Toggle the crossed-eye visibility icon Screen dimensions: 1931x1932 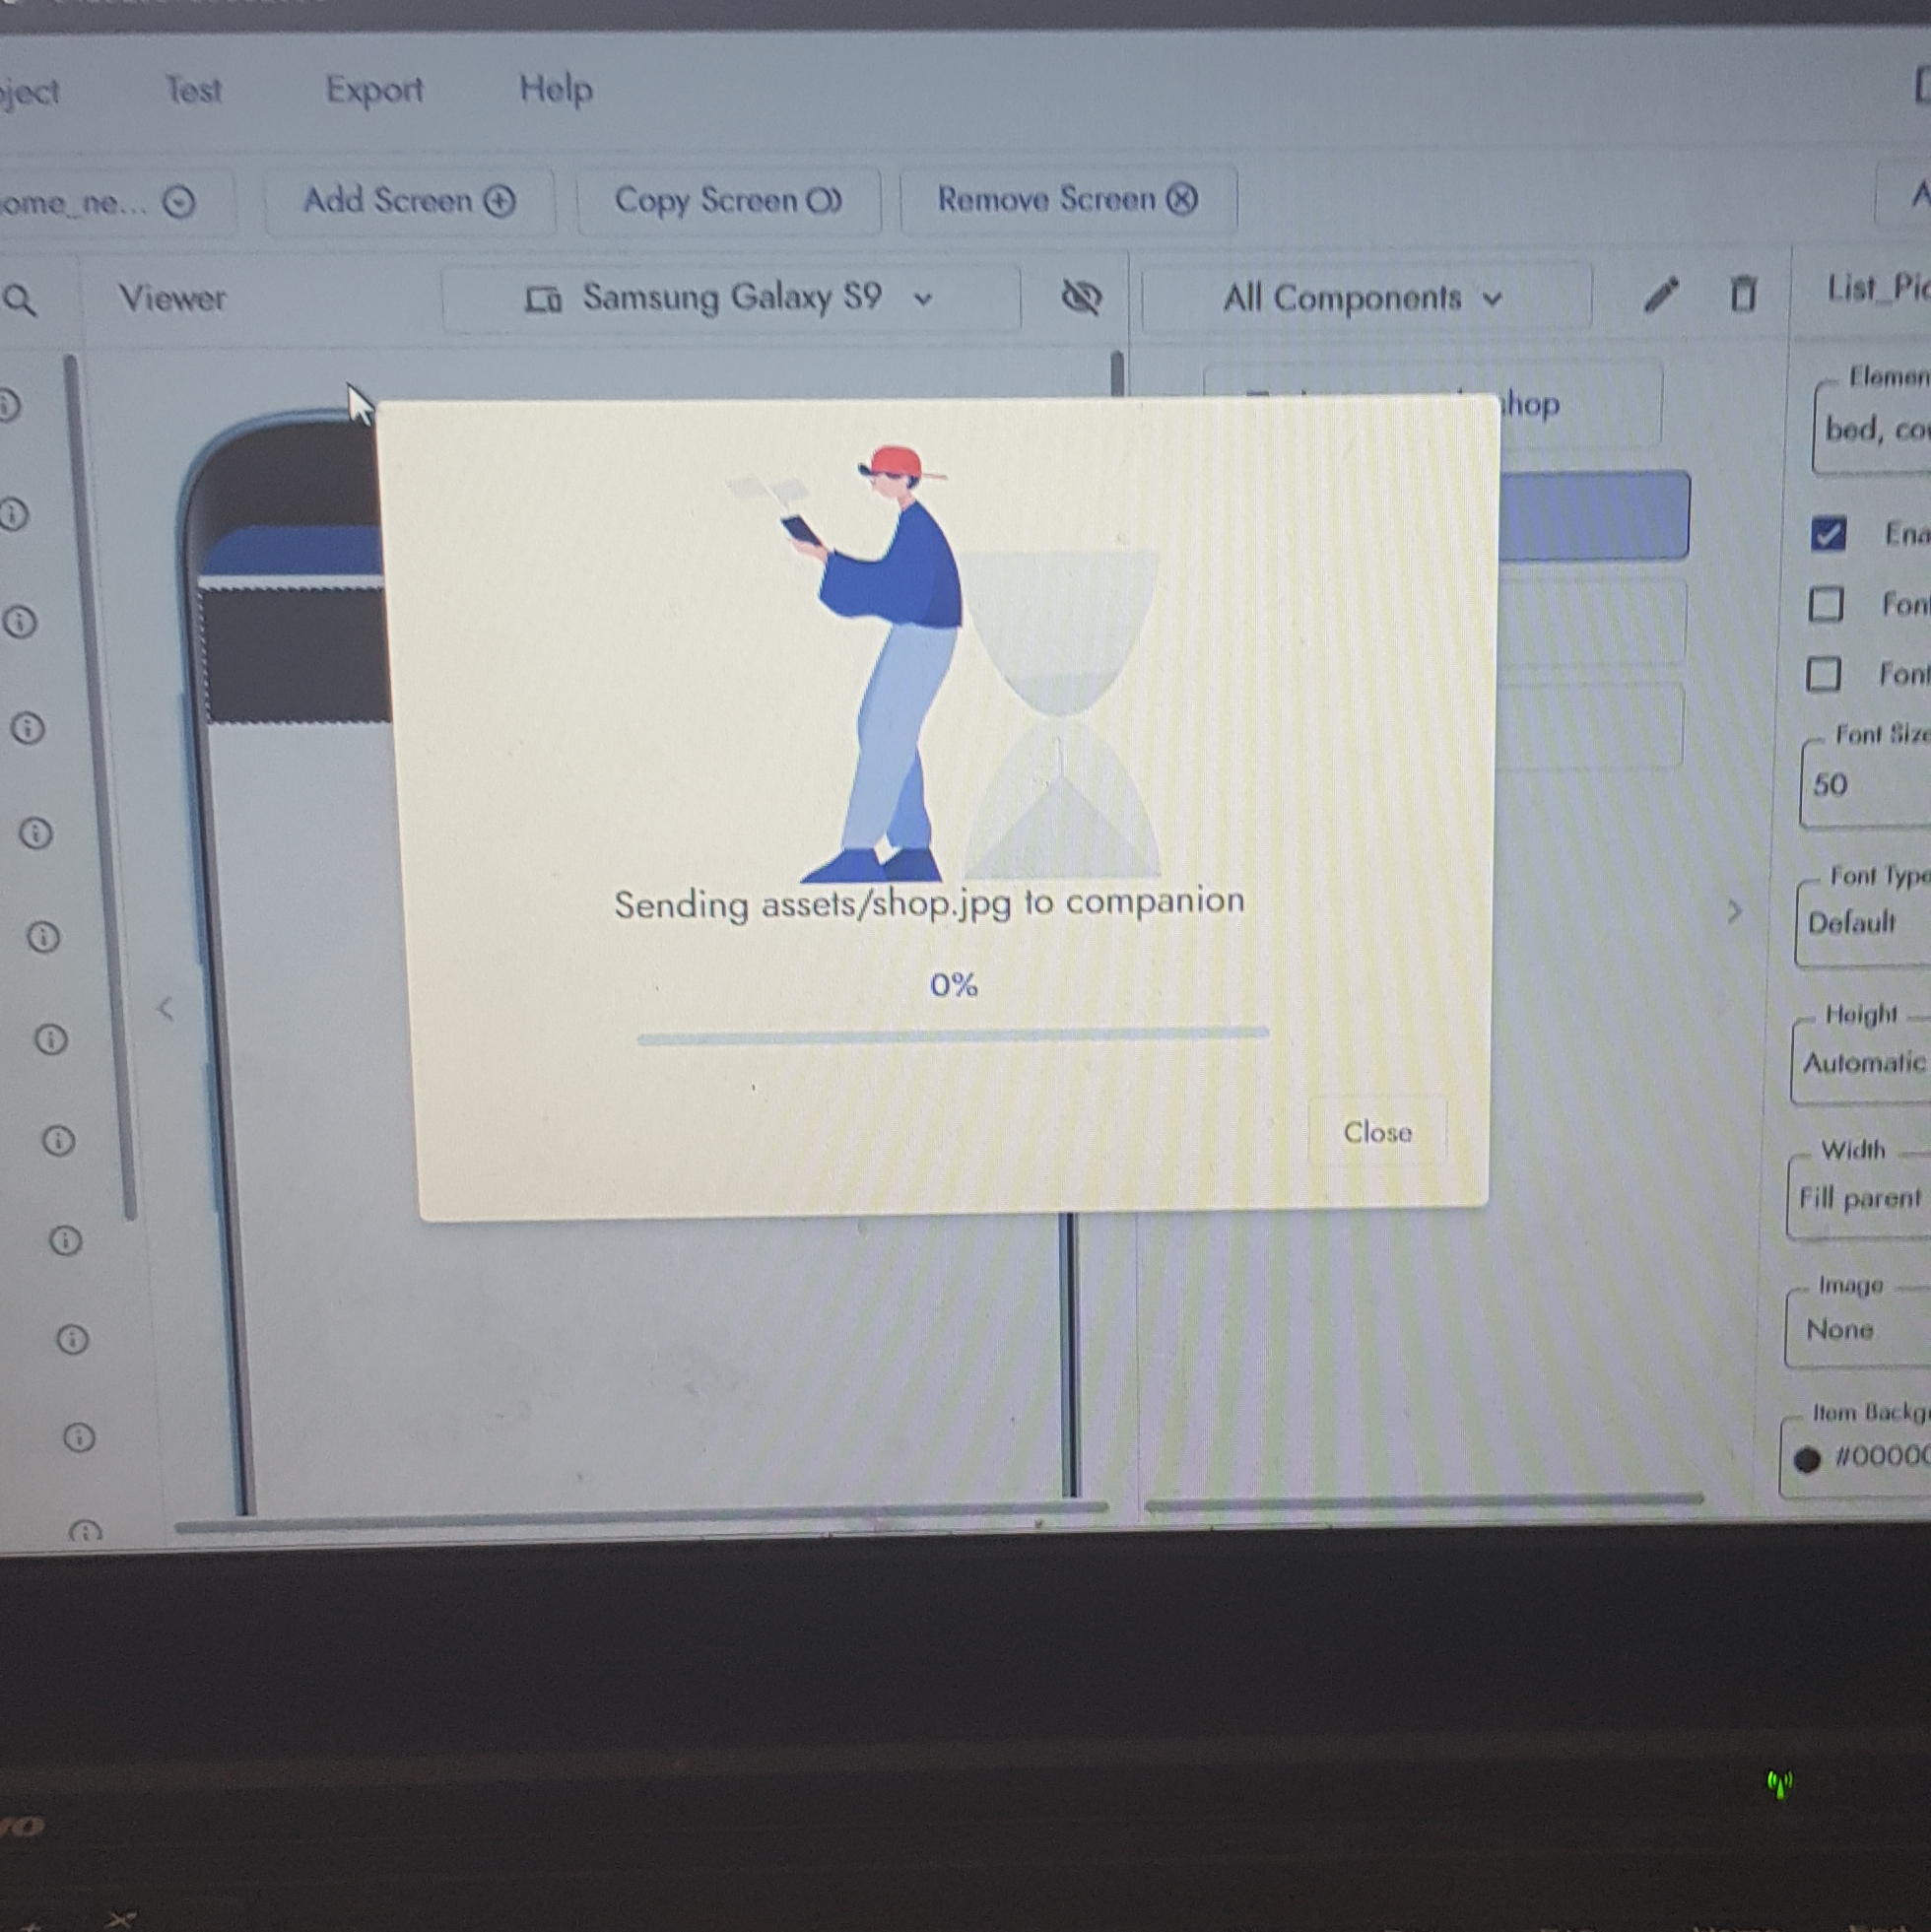pyautogui.click(x=1081, y=297)
